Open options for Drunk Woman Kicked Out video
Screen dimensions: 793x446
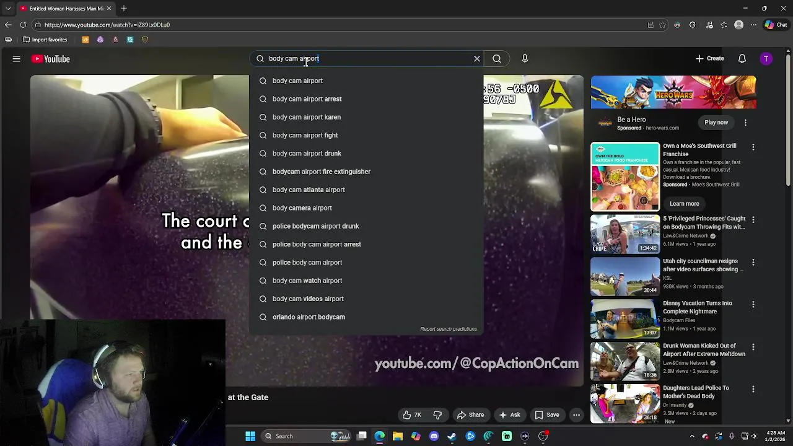pos(753,348)
